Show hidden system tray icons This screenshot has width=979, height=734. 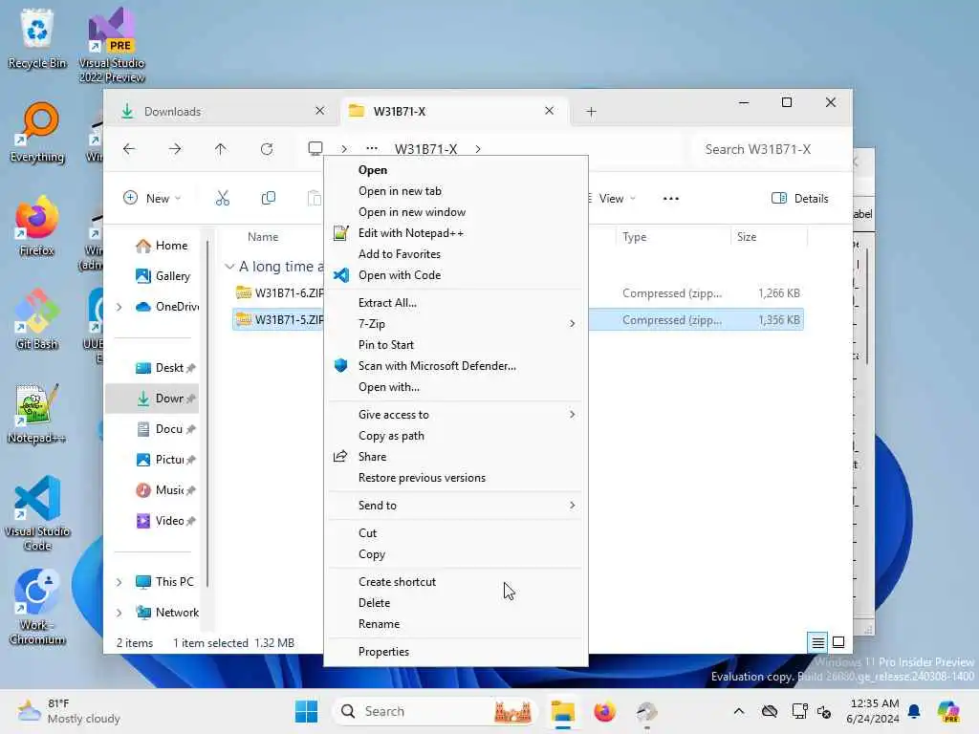pos(739,711)
